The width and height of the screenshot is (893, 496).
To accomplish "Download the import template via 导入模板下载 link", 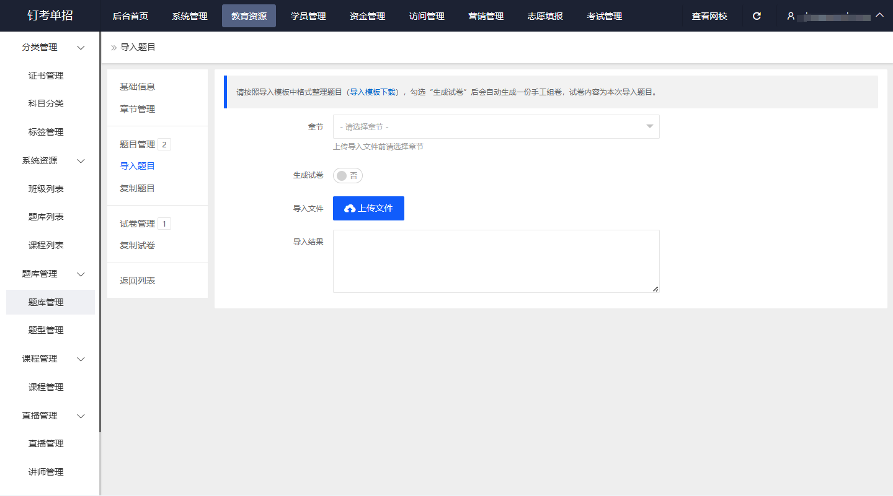I will click(373, 92).
